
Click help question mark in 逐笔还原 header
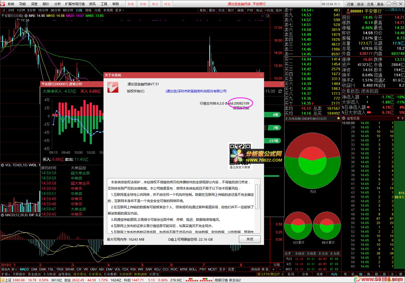point(402,118)
